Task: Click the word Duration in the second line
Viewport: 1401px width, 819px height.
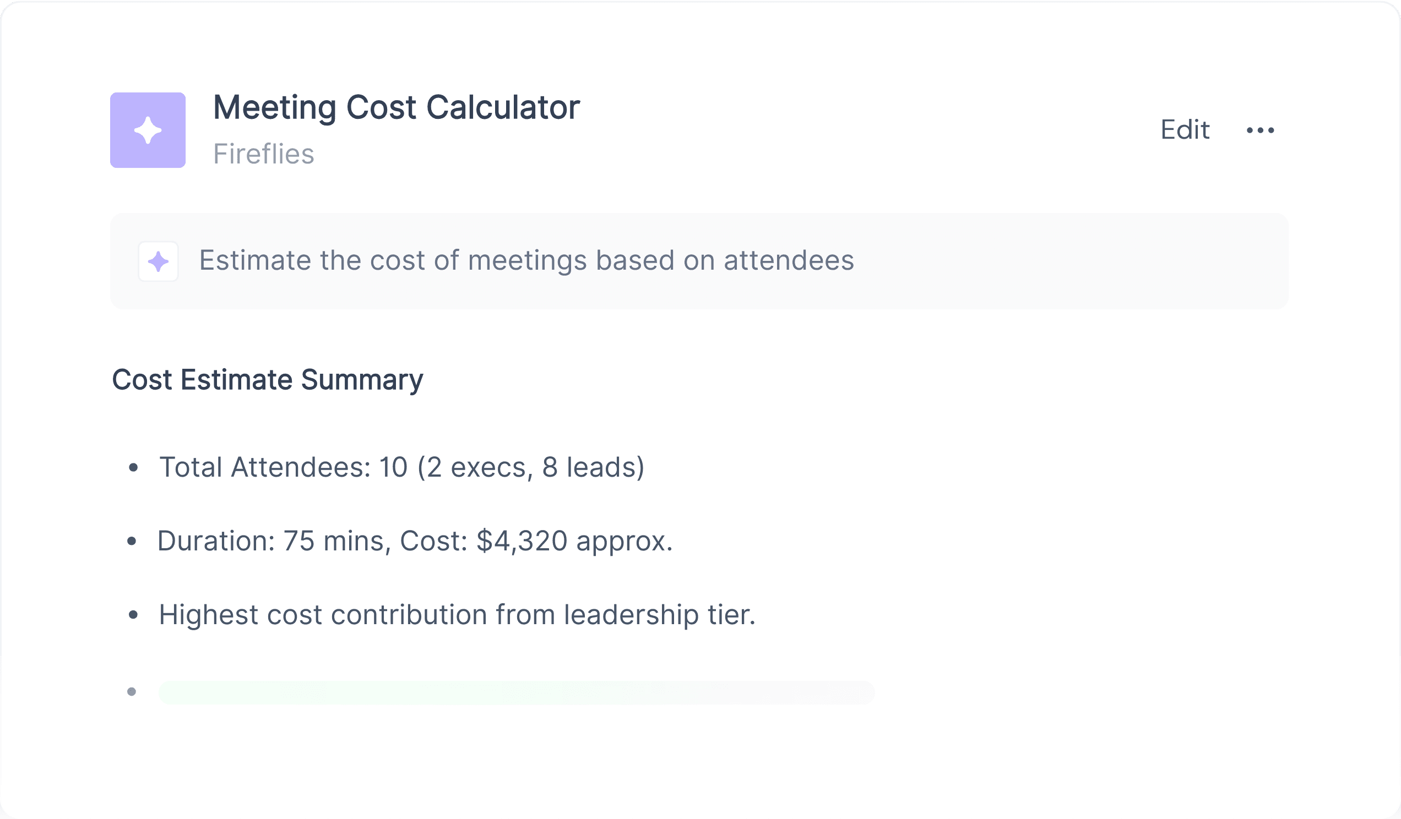Action: (x=216, y=540)
